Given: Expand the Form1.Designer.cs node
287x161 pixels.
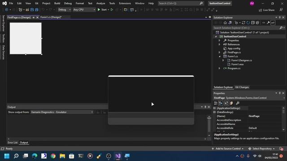Looking at the screenshot, I should point(223,60).
